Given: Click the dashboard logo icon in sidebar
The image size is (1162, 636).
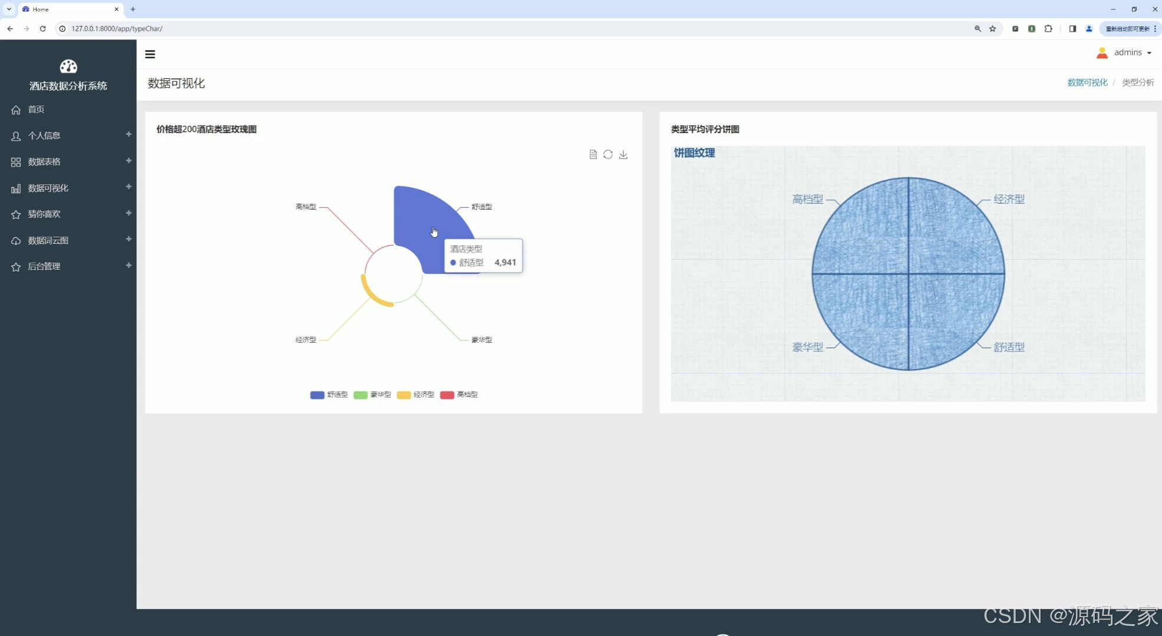Looking at the screenshot, I should tap(68, 67).
